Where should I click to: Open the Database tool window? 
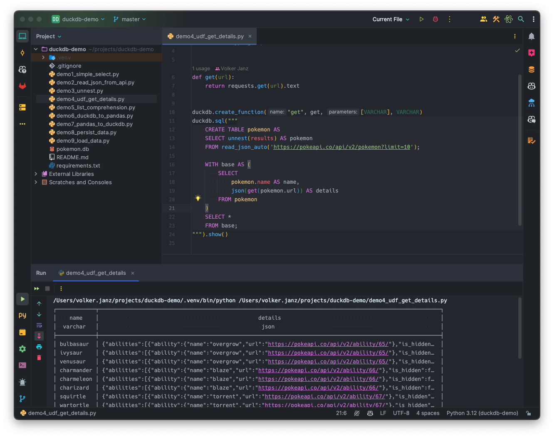532,69
